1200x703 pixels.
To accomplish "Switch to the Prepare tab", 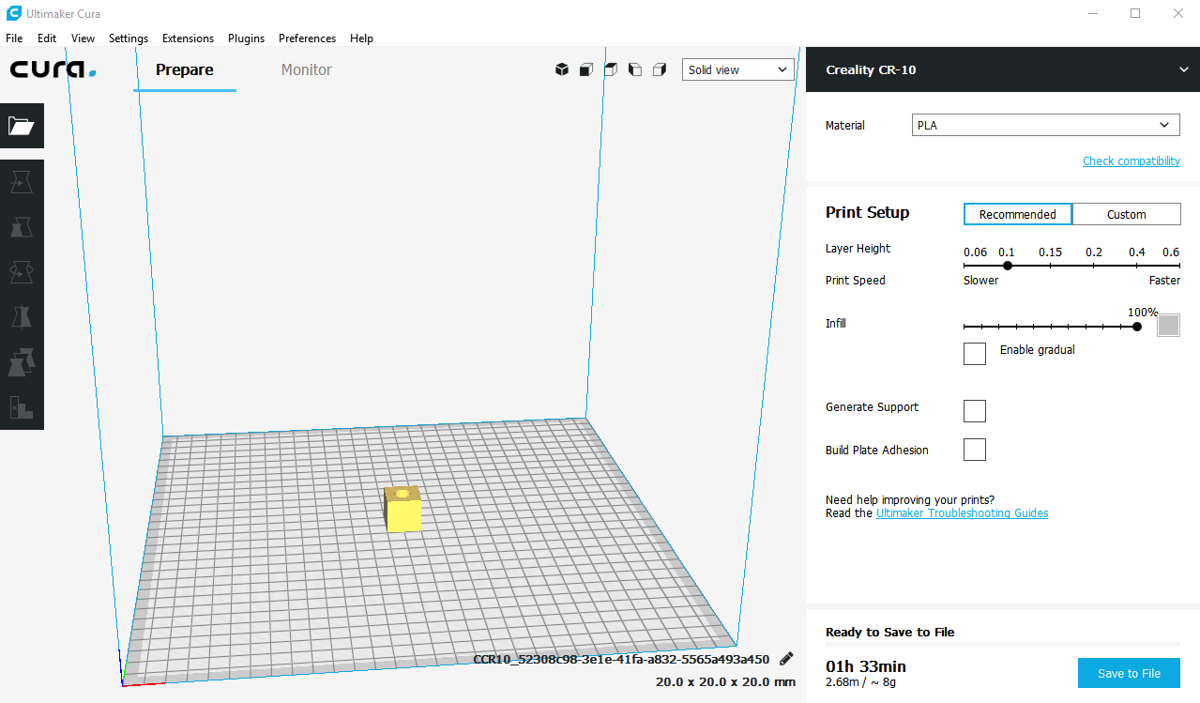I will tap(185, 69).
